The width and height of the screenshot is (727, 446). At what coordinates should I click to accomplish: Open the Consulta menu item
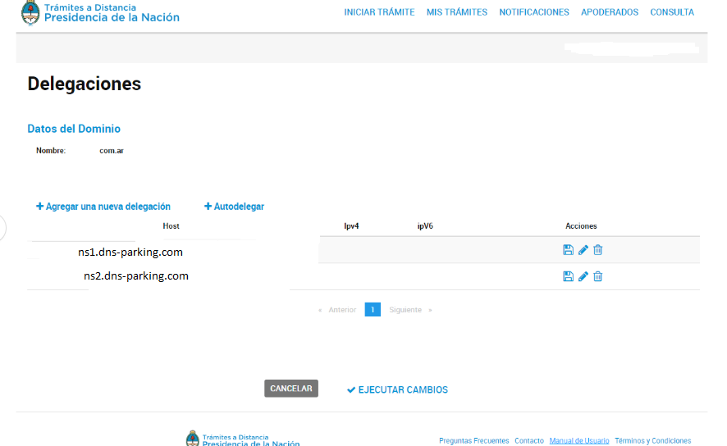671,12
